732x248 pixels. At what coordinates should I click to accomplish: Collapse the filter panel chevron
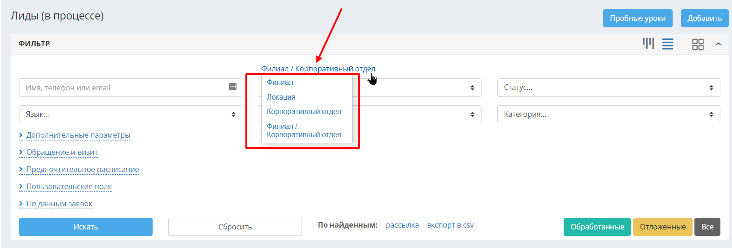click(718, 44)
